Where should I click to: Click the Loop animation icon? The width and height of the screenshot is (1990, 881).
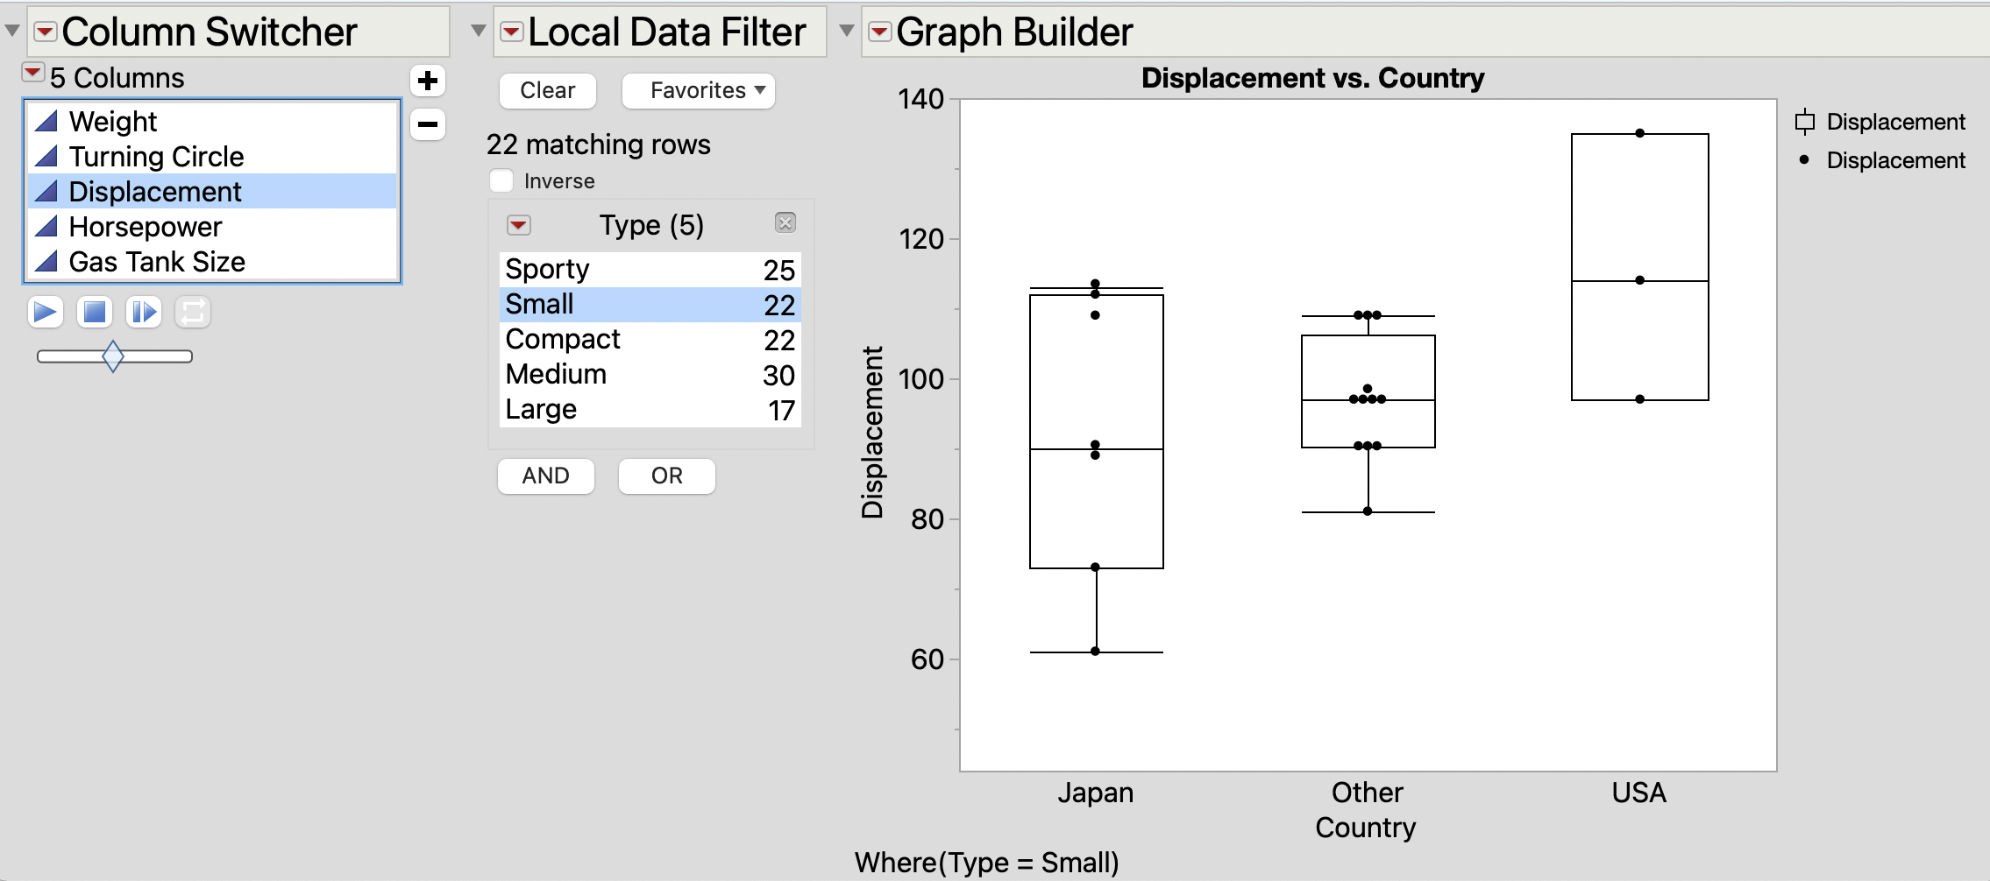pyautogui.click(x=195, y=311)
